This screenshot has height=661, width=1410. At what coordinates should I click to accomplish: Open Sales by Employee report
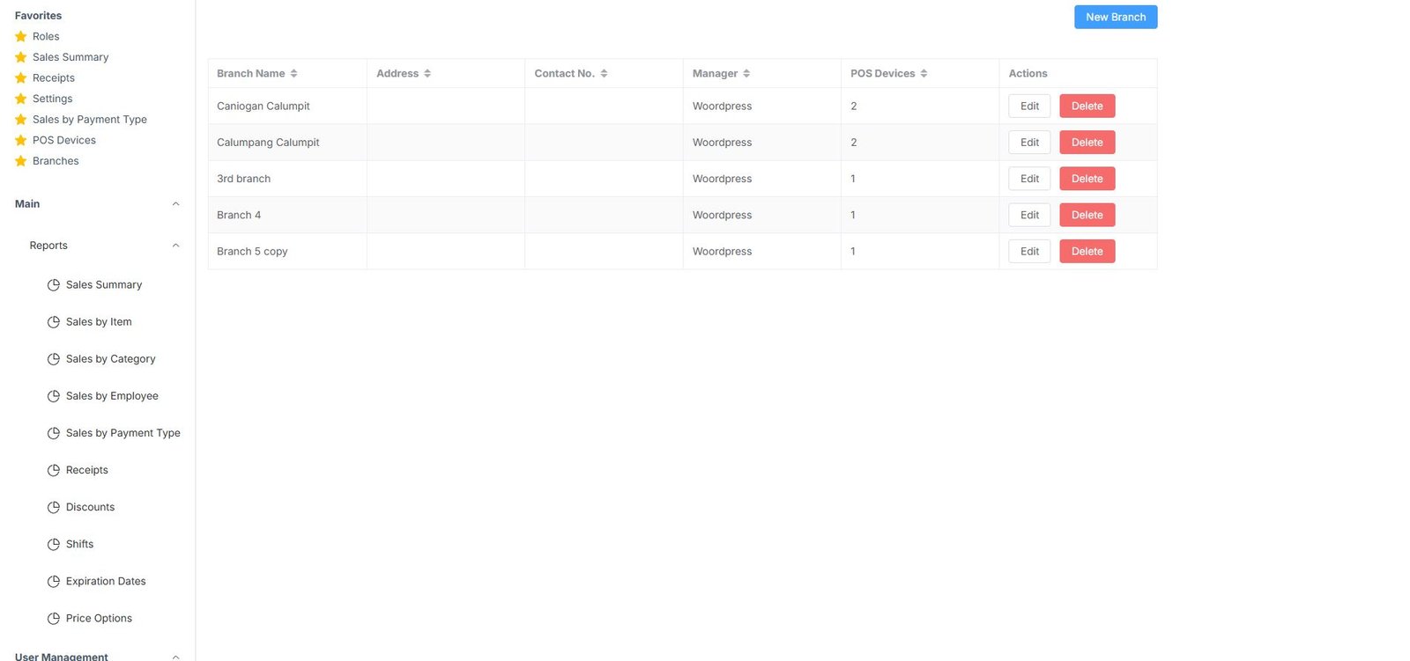pyautogui.click(x=112, y=396)
